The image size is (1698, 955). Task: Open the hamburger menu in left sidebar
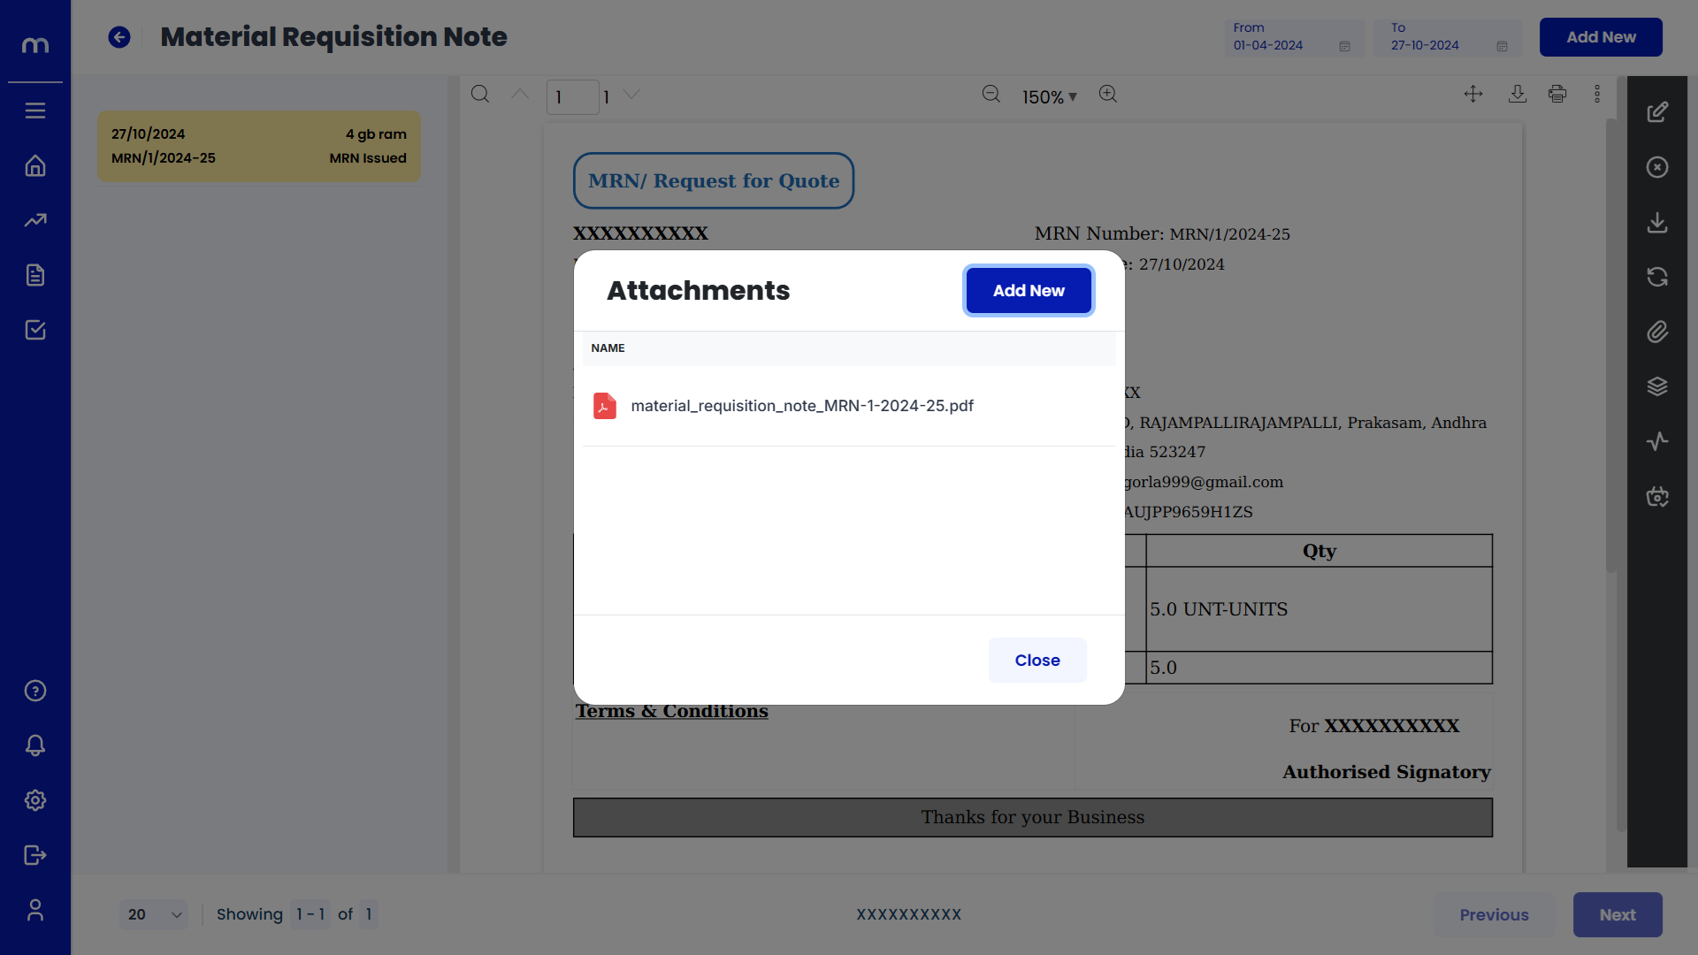tap(35, 111)
